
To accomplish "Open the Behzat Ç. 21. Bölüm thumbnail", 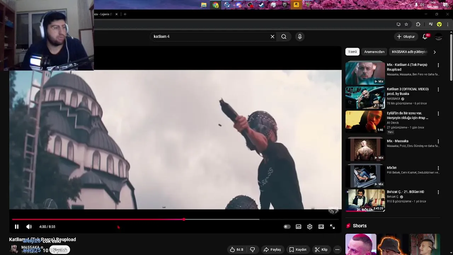I will coord(365,200).
